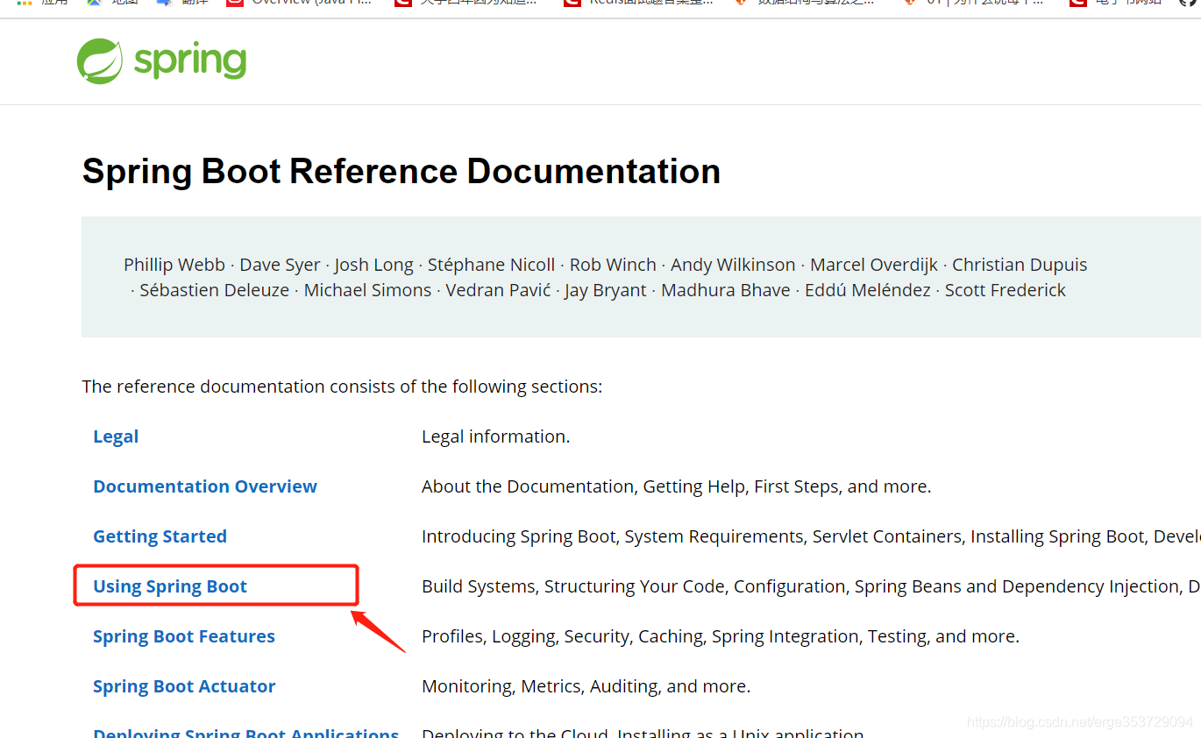Click the author name Madhura Bhave
The height and width of the screenshot is (738, 1201).
726,290
